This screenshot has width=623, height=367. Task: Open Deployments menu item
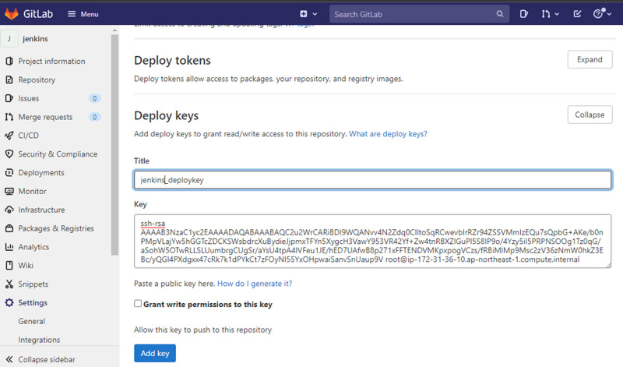[x=41, y=172]
